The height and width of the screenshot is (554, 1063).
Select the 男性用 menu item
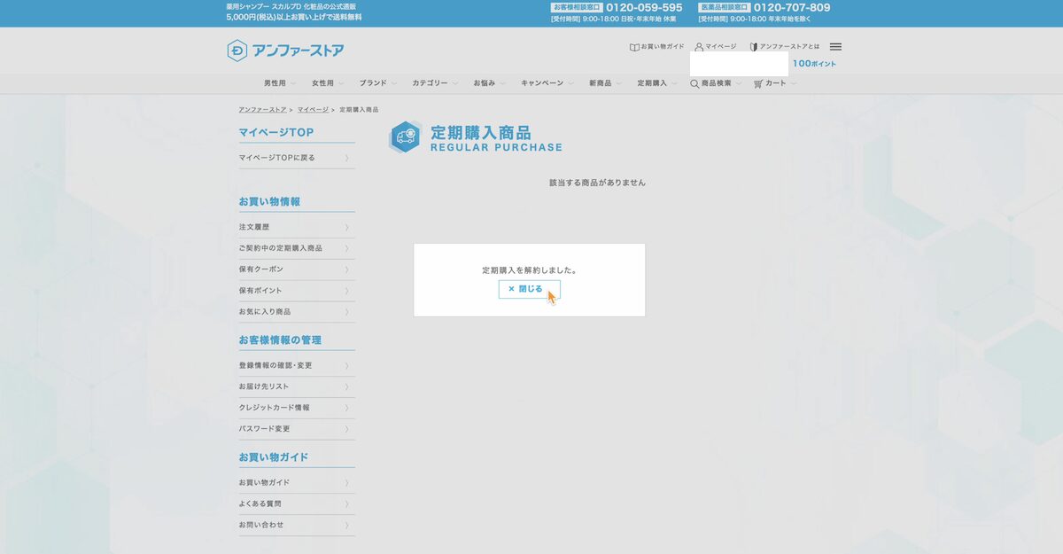pos(275,82)
